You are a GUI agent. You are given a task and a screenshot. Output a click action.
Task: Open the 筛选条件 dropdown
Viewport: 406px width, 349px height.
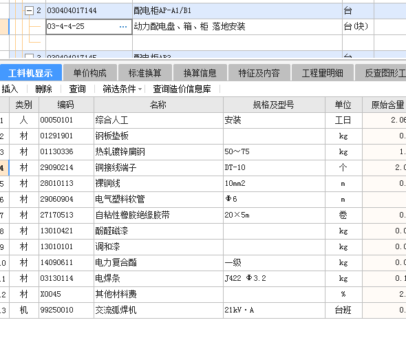coord(122,89)
